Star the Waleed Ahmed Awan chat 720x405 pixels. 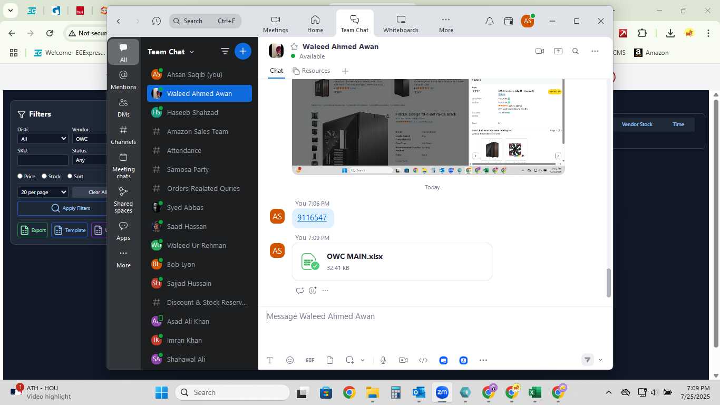point(294,46)
